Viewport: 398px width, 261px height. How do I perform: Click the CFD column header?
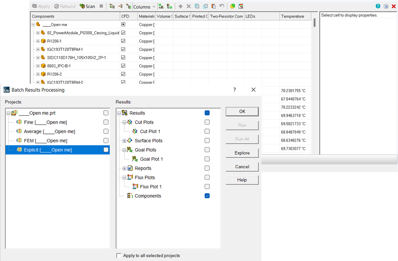click(x=129, y=16)
